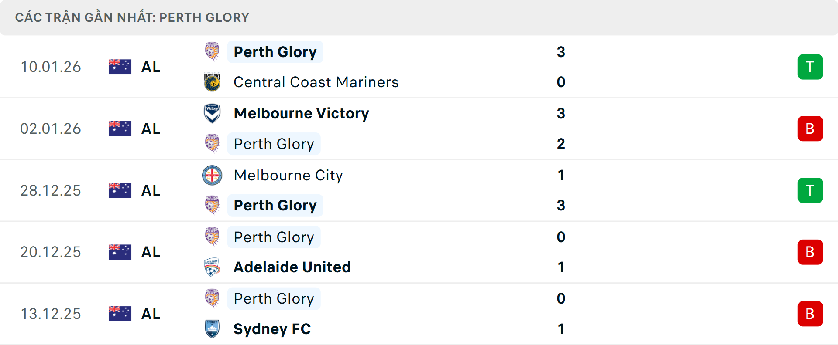This screenshot has width=838, height=345.
Task: Click the score 3 of the 10.01.26 match
Action: (x=562, y=52)
